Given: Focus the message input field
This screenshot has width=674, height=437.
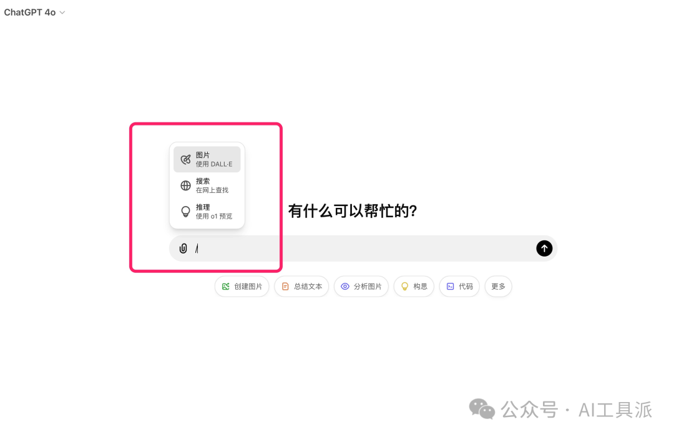Looking at the screenshot, I should click(363, 248).
